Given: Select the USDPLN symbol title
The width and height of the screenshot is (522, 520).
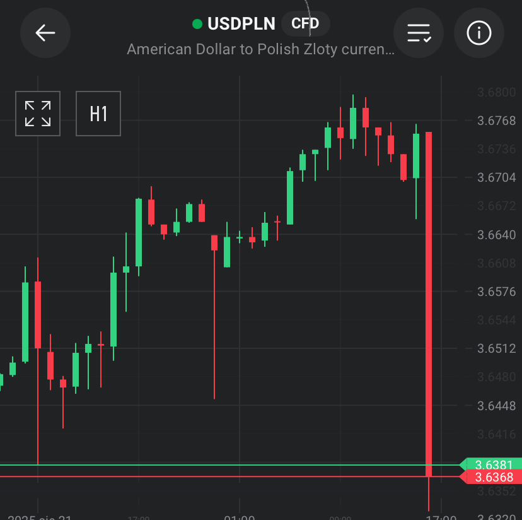Looking at the screenshot, I should pyautogui.click(x=241, y=24).
